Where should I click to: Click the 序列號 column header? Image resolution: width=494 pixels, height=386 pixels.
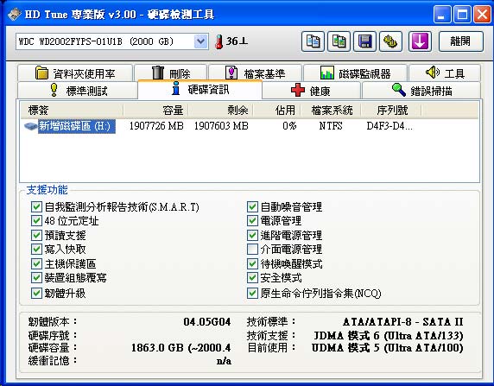point(391,111)
